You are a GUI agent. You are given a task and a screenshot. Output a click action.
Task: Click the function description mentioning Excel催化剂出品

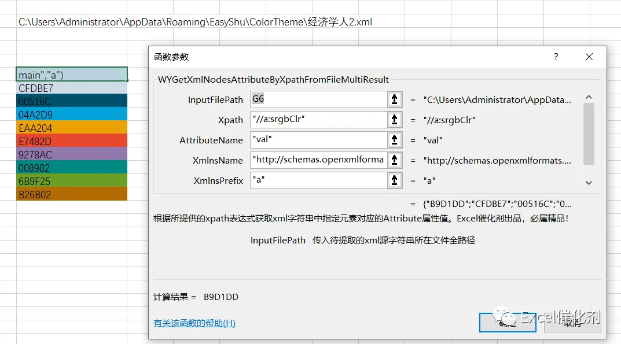pyautogui.click(x=361, y=218)
